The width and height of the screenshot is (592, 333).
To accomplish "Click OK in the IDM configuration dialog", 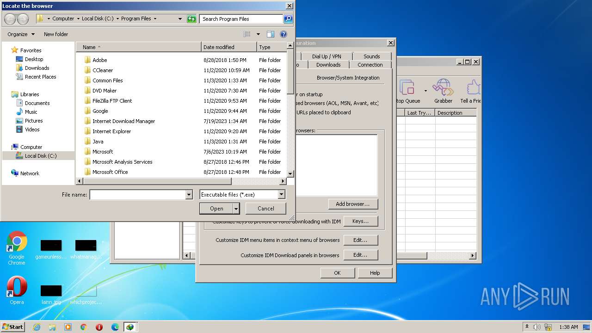I will coord(337,273).
